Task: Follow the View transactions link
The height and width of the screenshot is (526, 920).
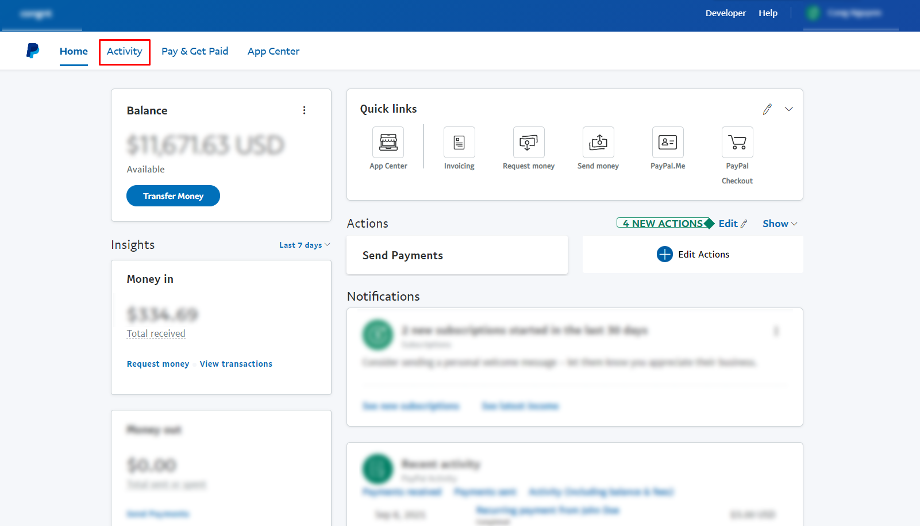Action: (x=236, y=364)
